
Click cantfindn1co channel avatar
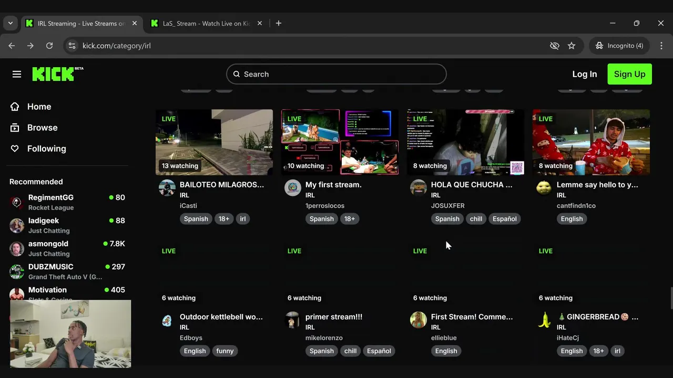tap(544, 187)
